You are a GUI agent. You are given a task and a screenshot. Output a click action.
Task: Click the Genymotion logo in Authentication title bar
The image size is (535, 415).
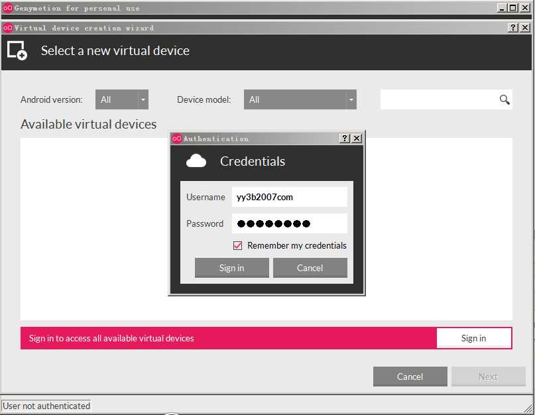(177, 139)
